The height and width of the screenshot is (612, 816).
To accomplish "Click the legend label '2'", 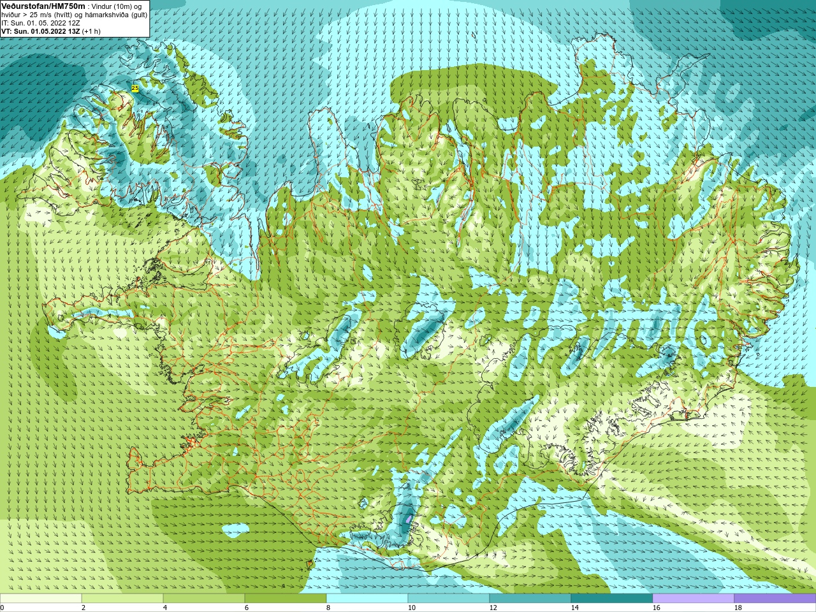I will click(84, 608).
